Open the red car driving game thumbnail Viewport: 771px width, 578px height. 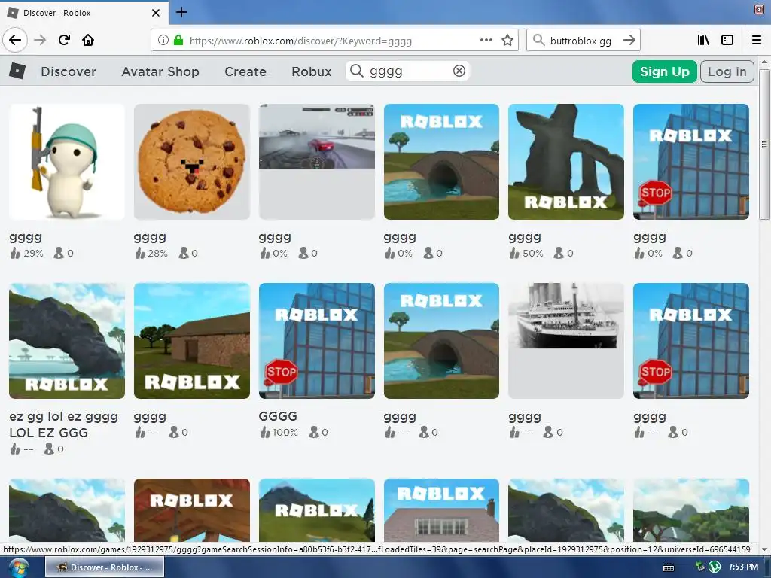pyautogui.click(x=317, y=162)
